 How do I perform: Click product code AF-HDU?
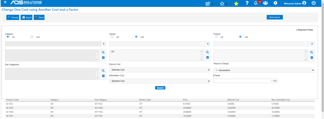pyautogui.click(x=10, y=112)
